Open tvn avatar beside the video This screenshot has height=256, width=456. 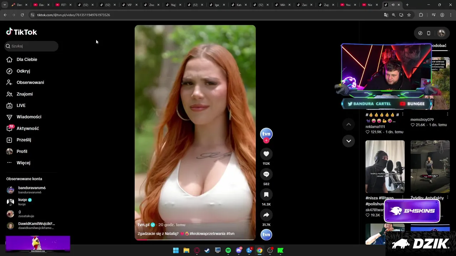click(x=266, y=134)
